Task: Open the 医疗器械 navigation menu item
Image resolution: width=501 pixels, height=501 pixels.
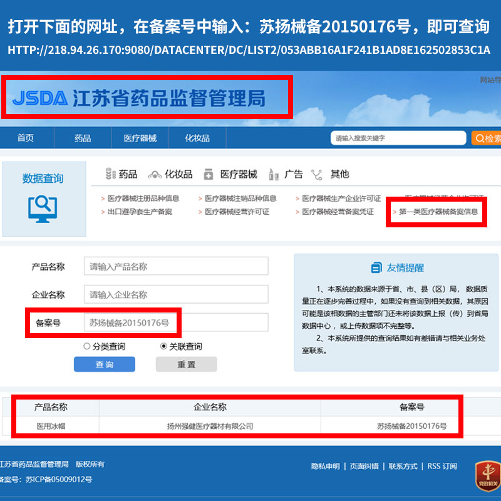Action: coord(140,138)
